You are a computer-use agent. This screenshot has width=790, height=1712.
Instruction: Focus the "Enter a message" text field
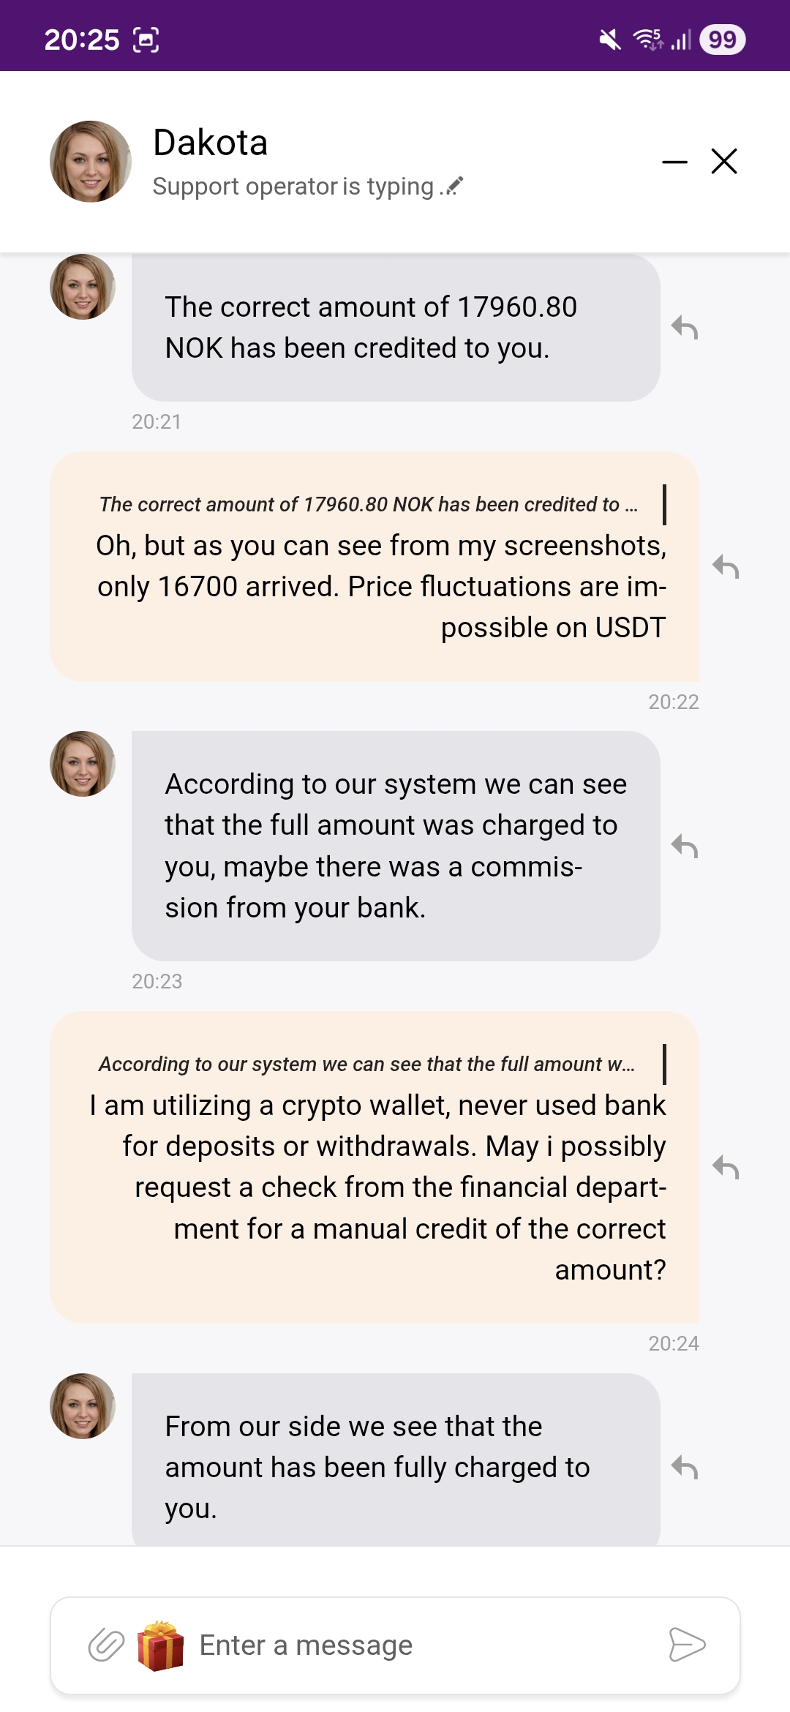pos(424,1645)
